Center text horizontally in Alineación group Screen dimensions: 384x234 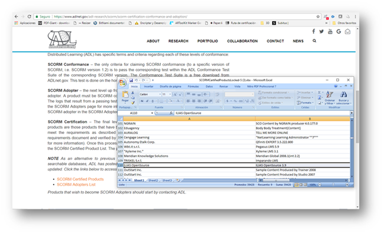point(194,101)
